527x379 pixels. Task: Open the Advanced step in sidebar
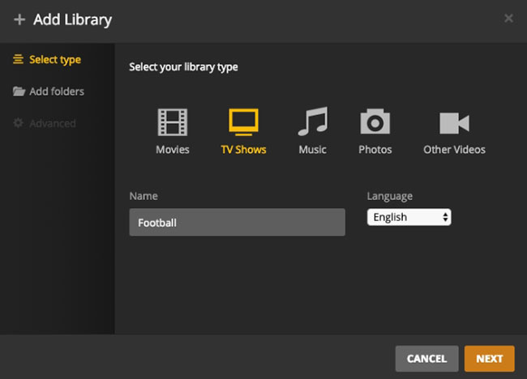point(52,124)
